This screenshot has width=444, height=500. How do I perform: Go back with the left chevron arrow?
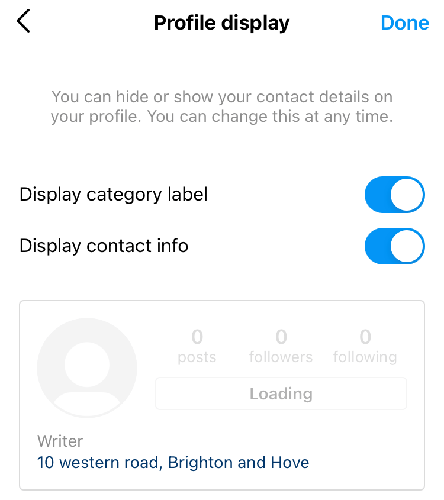23,21
